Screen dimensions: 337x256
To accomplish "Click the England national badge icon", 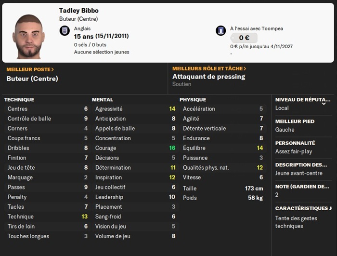I will pos(65,31).
